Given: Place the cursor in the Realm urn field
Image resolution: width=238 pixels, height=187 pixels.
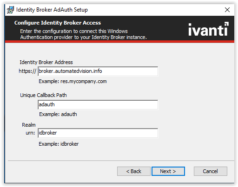Looking at the screenshot, I should (x=98, y=133).
